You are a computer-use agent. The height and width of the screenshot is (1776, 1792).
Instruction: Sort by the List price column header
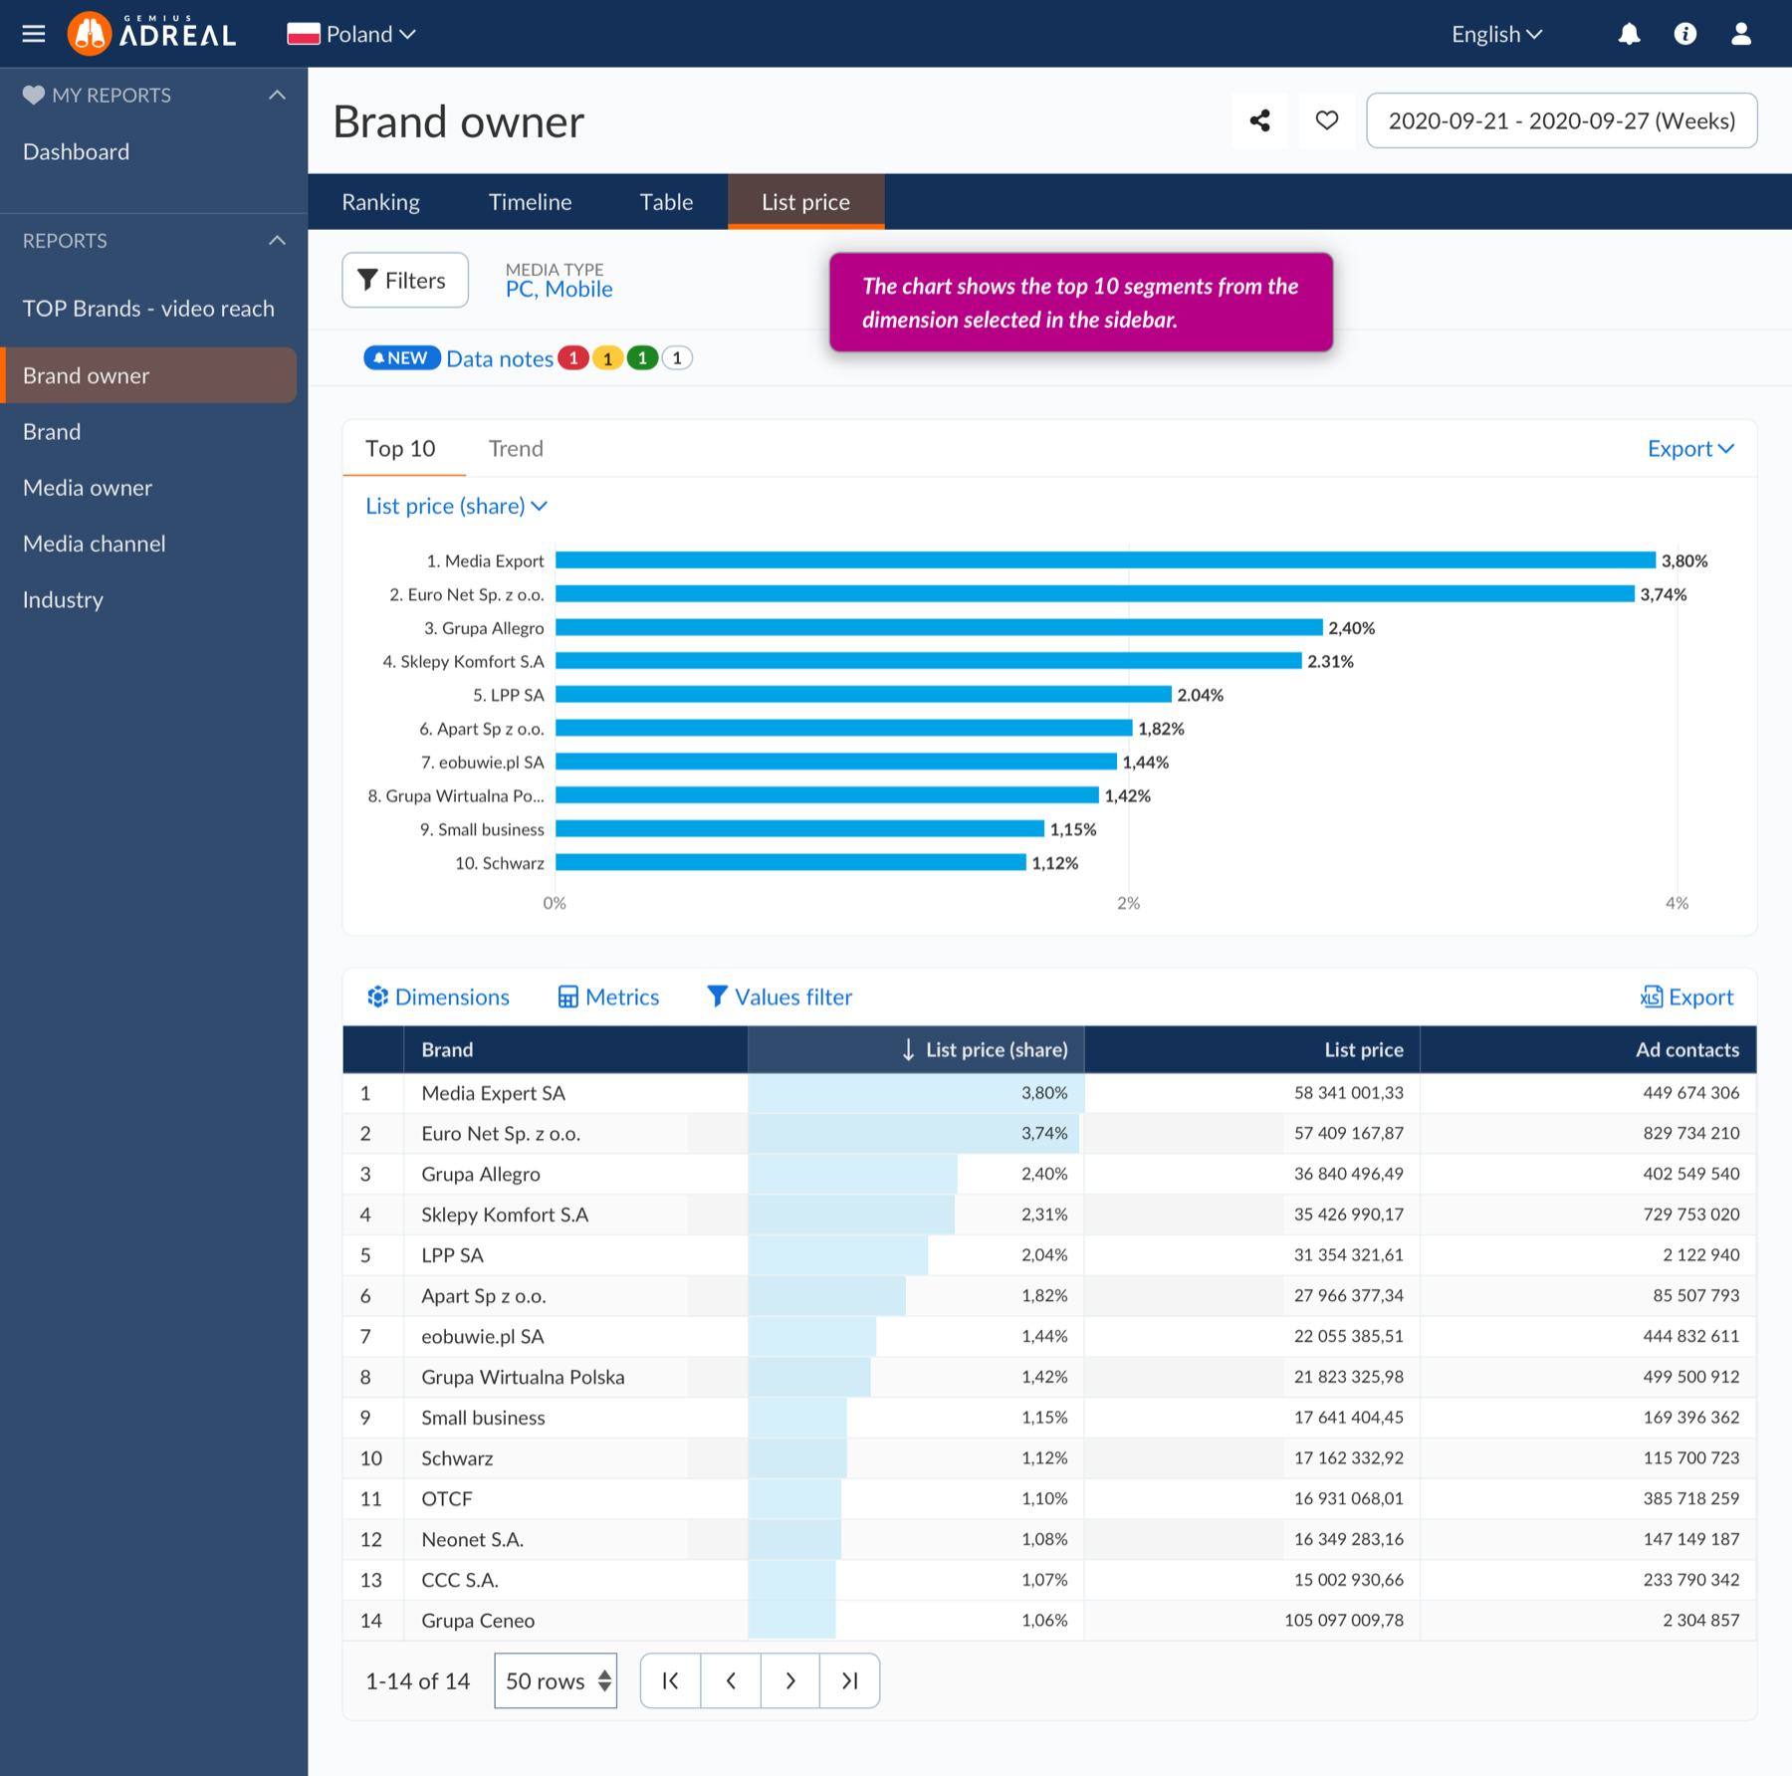(1252, 1049)
